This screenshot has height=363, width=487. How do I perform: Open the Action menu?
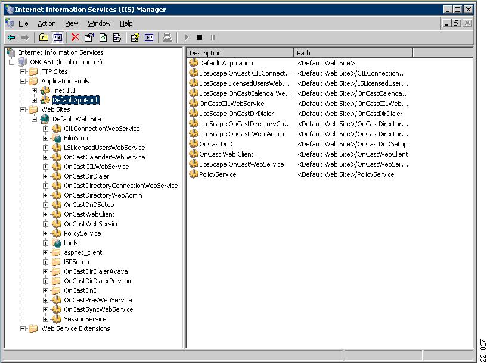tap(46, 23)
